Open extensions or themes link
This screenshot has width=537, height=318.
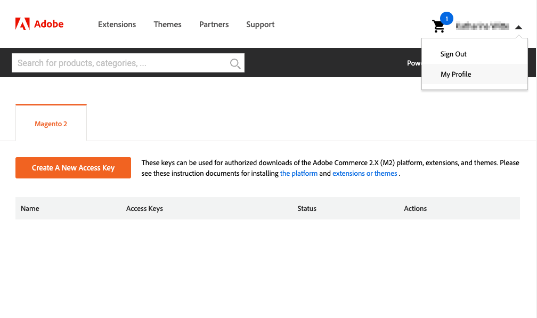365,173
